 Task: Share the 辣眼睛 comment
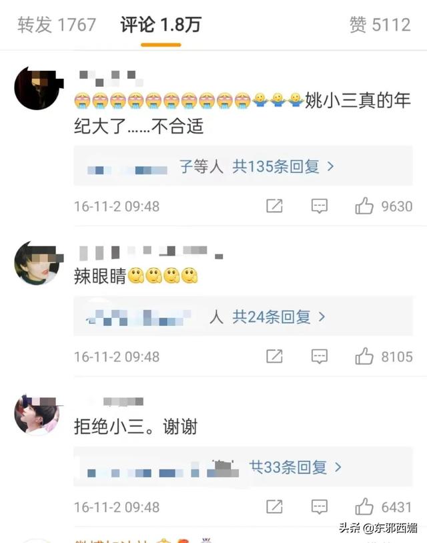pyautogui.click(x=274, y=356)
